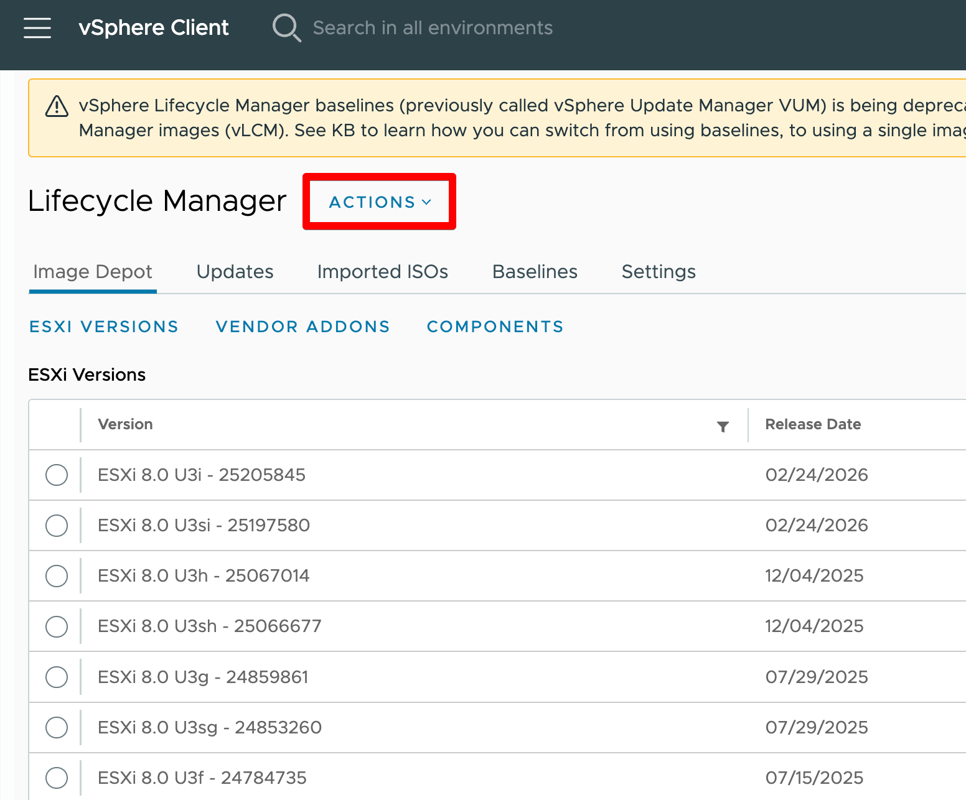The image size is (966, 800).
Task: Open the Settings tab
Action: (659, 272)
